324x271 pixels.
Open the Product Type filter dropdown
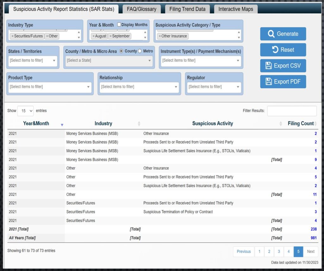click(x=50, y=87)
